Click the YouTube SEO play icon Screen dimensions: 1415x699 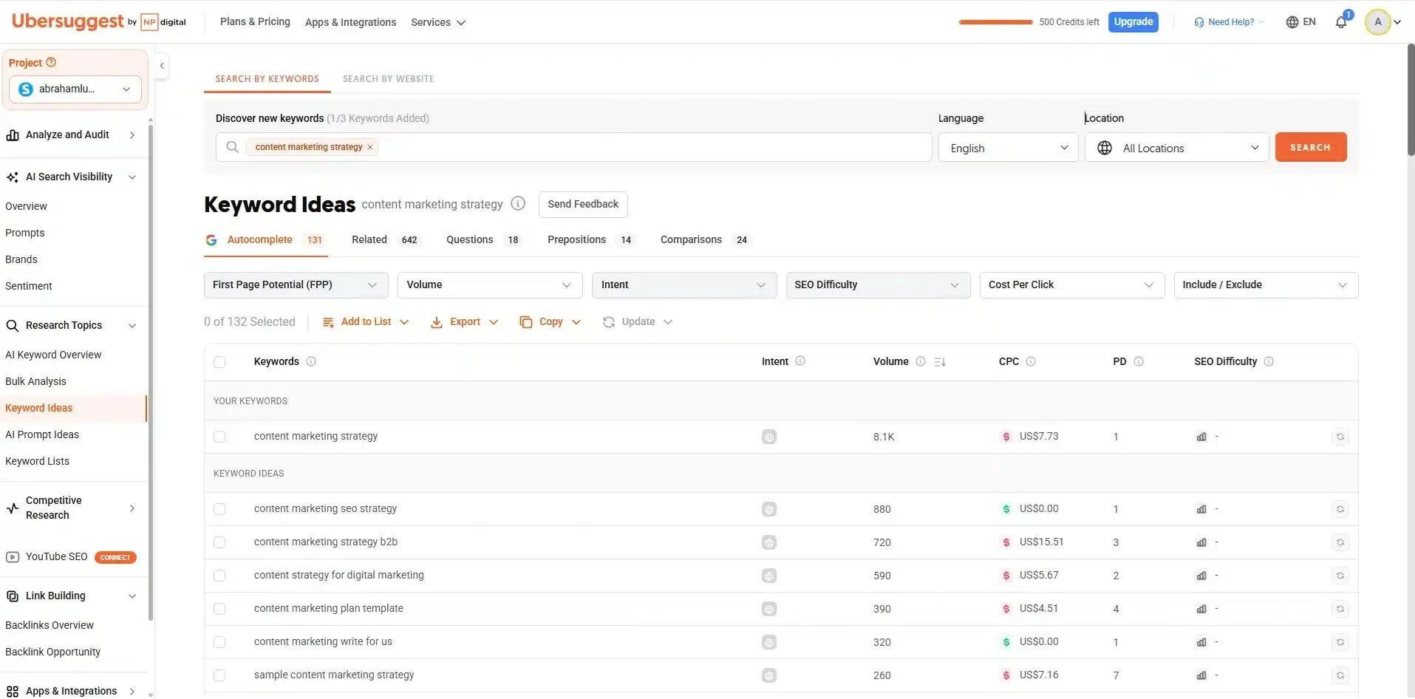(13, 557)
